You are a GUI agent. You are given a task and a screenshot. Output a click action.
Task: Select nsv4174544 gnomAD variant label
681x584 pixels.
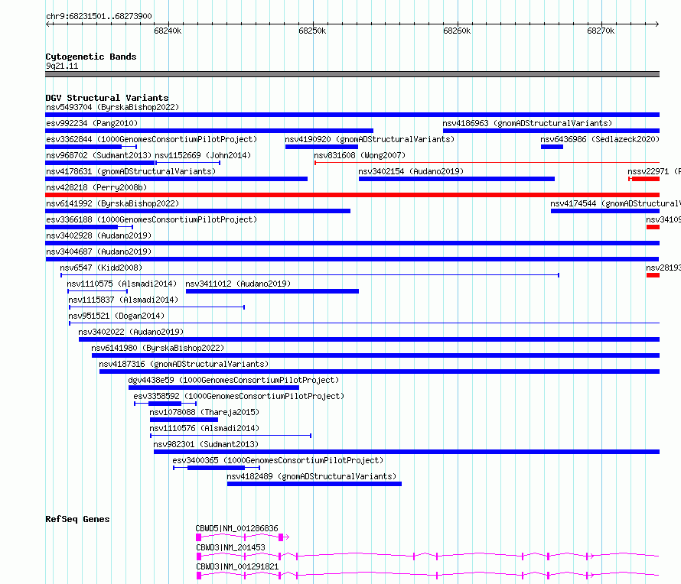point(615,203)
